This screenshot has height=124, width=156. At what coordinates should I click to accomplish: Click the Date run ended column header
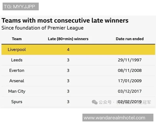coord(129,39)
